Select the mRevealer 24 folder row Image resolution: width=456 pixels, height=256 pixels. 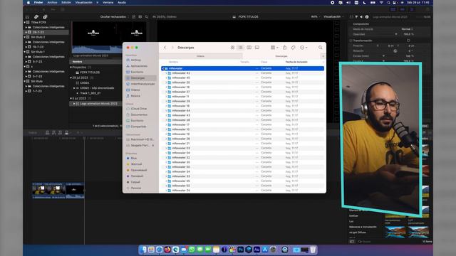click(242, 191)
